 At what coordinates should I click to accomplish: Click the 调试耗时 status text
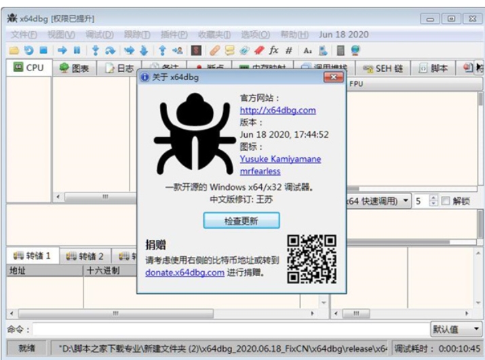(437, 348)
